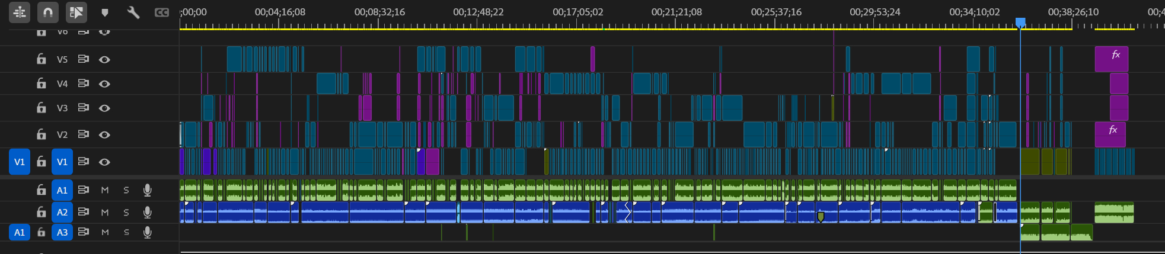Screen dimensions: 1165x254
Task: Toggle sync lock on track V4
Action: 84,83
